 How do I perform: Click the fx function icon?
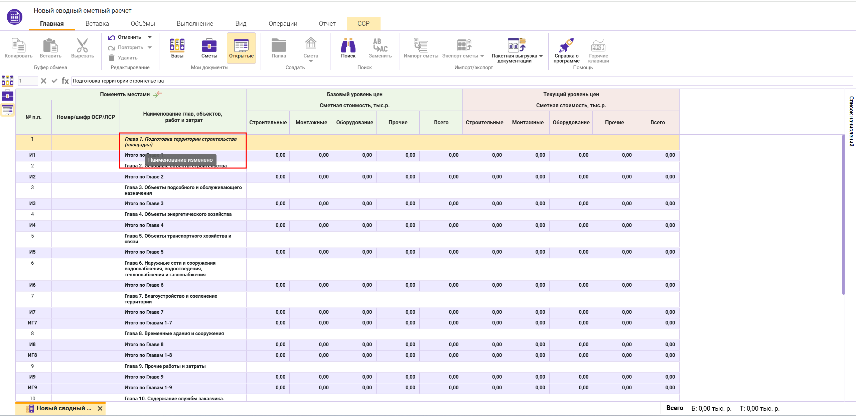[65, 81]
